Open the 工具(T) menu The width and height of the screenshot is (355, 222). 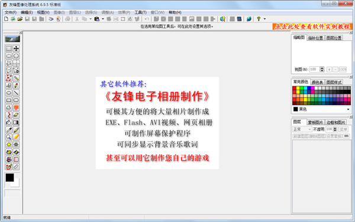coord(141,12)
